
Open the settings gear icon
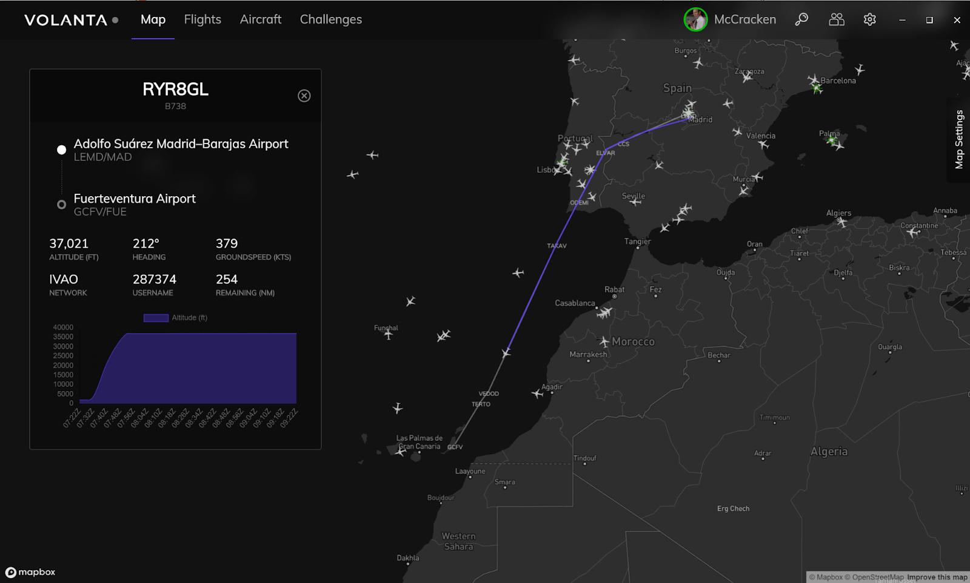pos(870,19)
